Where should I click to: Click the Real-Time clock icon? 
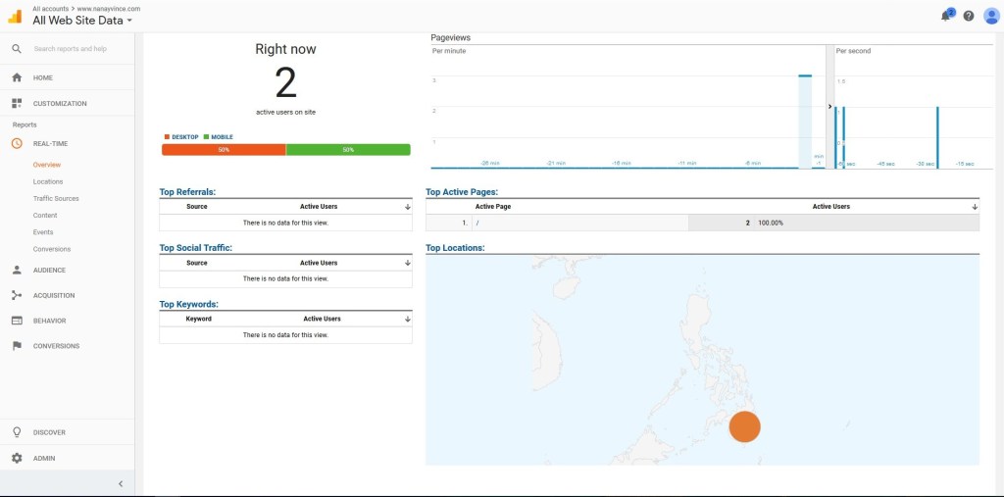17,143
